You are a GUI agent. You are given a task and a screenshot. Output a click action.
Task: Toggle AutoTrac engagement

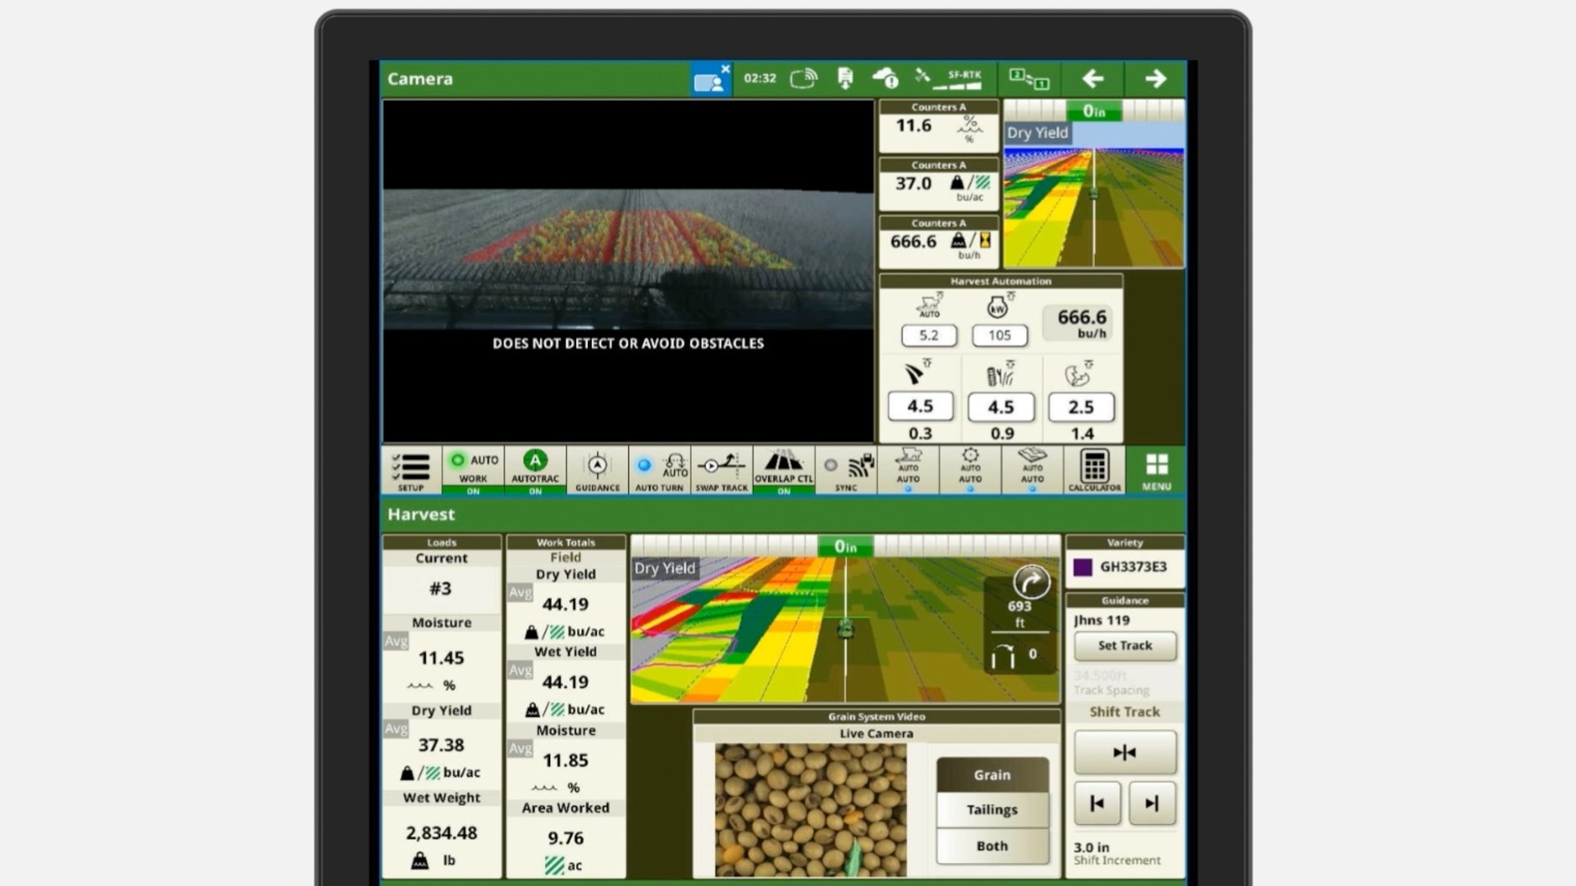click(535, 470)
